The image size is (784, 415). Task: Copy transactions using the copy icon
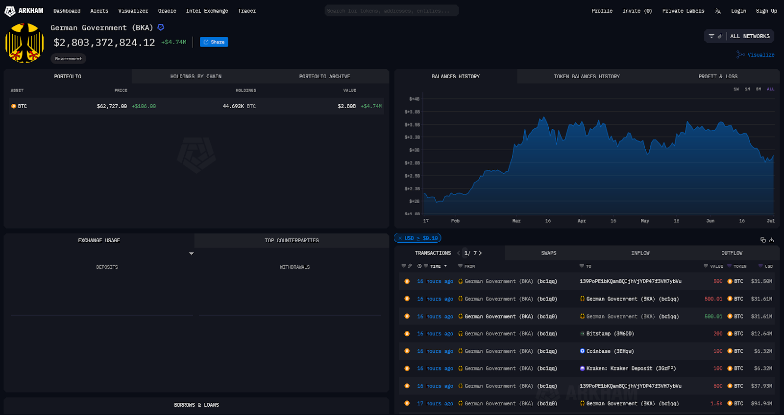(x=763, y=240)
